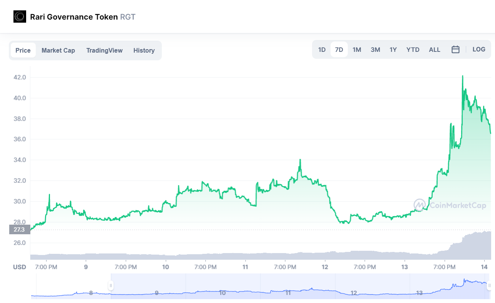This screenshot has height=303, width=495.
Task: Click the 14 date label on x-axis
Action: pos(485,267)
